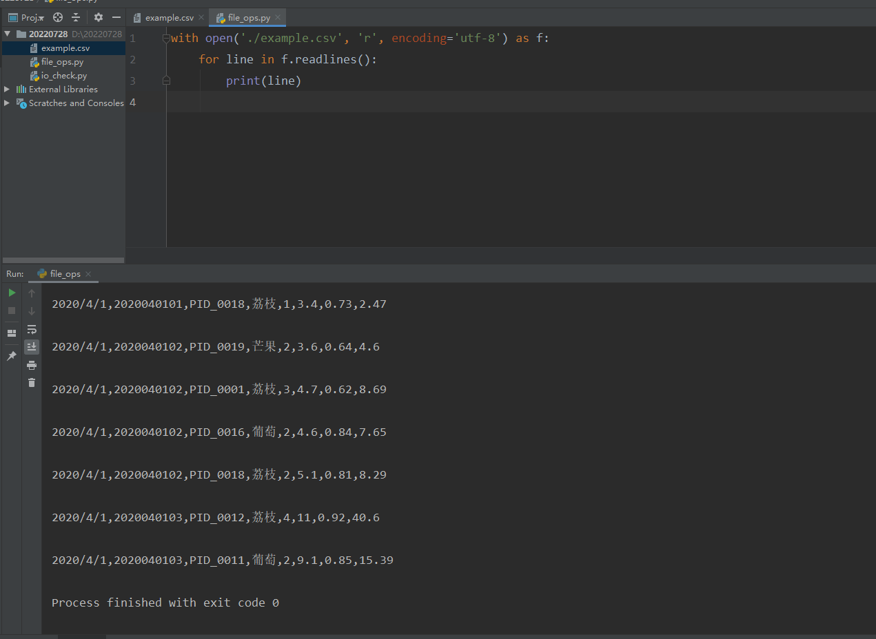Click output line containing PID_0018,荔枝,2,5.1
The height and width of the screenshot is (639, 876).
click(219, 474)
